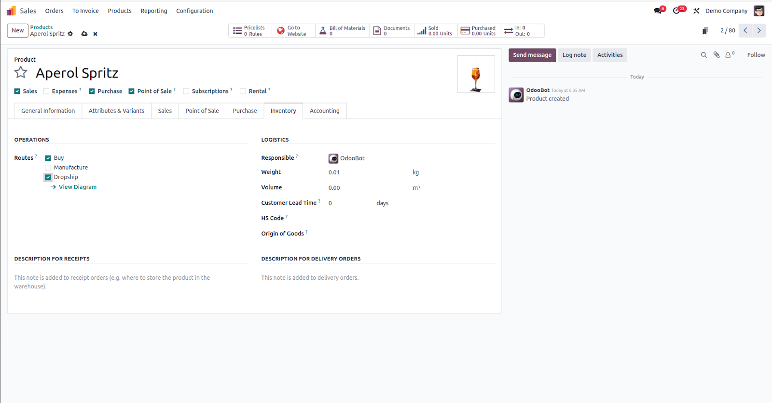
Task: Open Demo Company switcher
Action: [726, 11]
